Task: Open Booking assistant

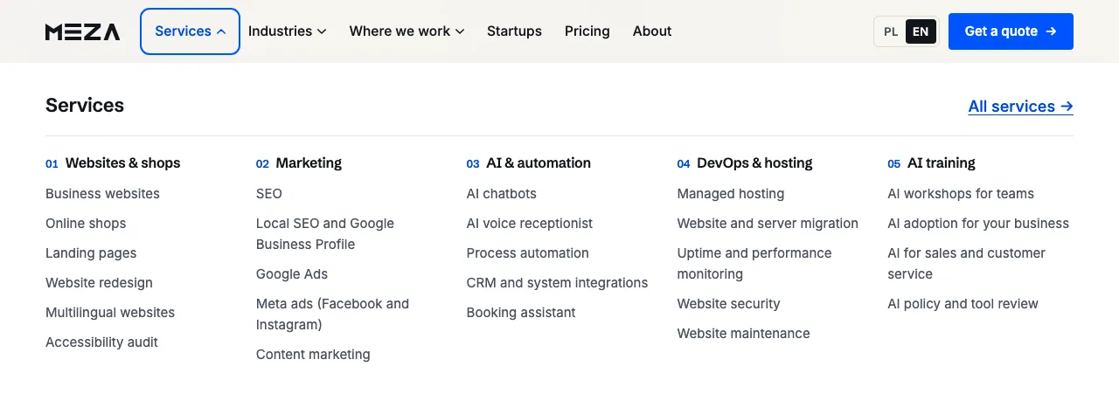Action: 521,313
